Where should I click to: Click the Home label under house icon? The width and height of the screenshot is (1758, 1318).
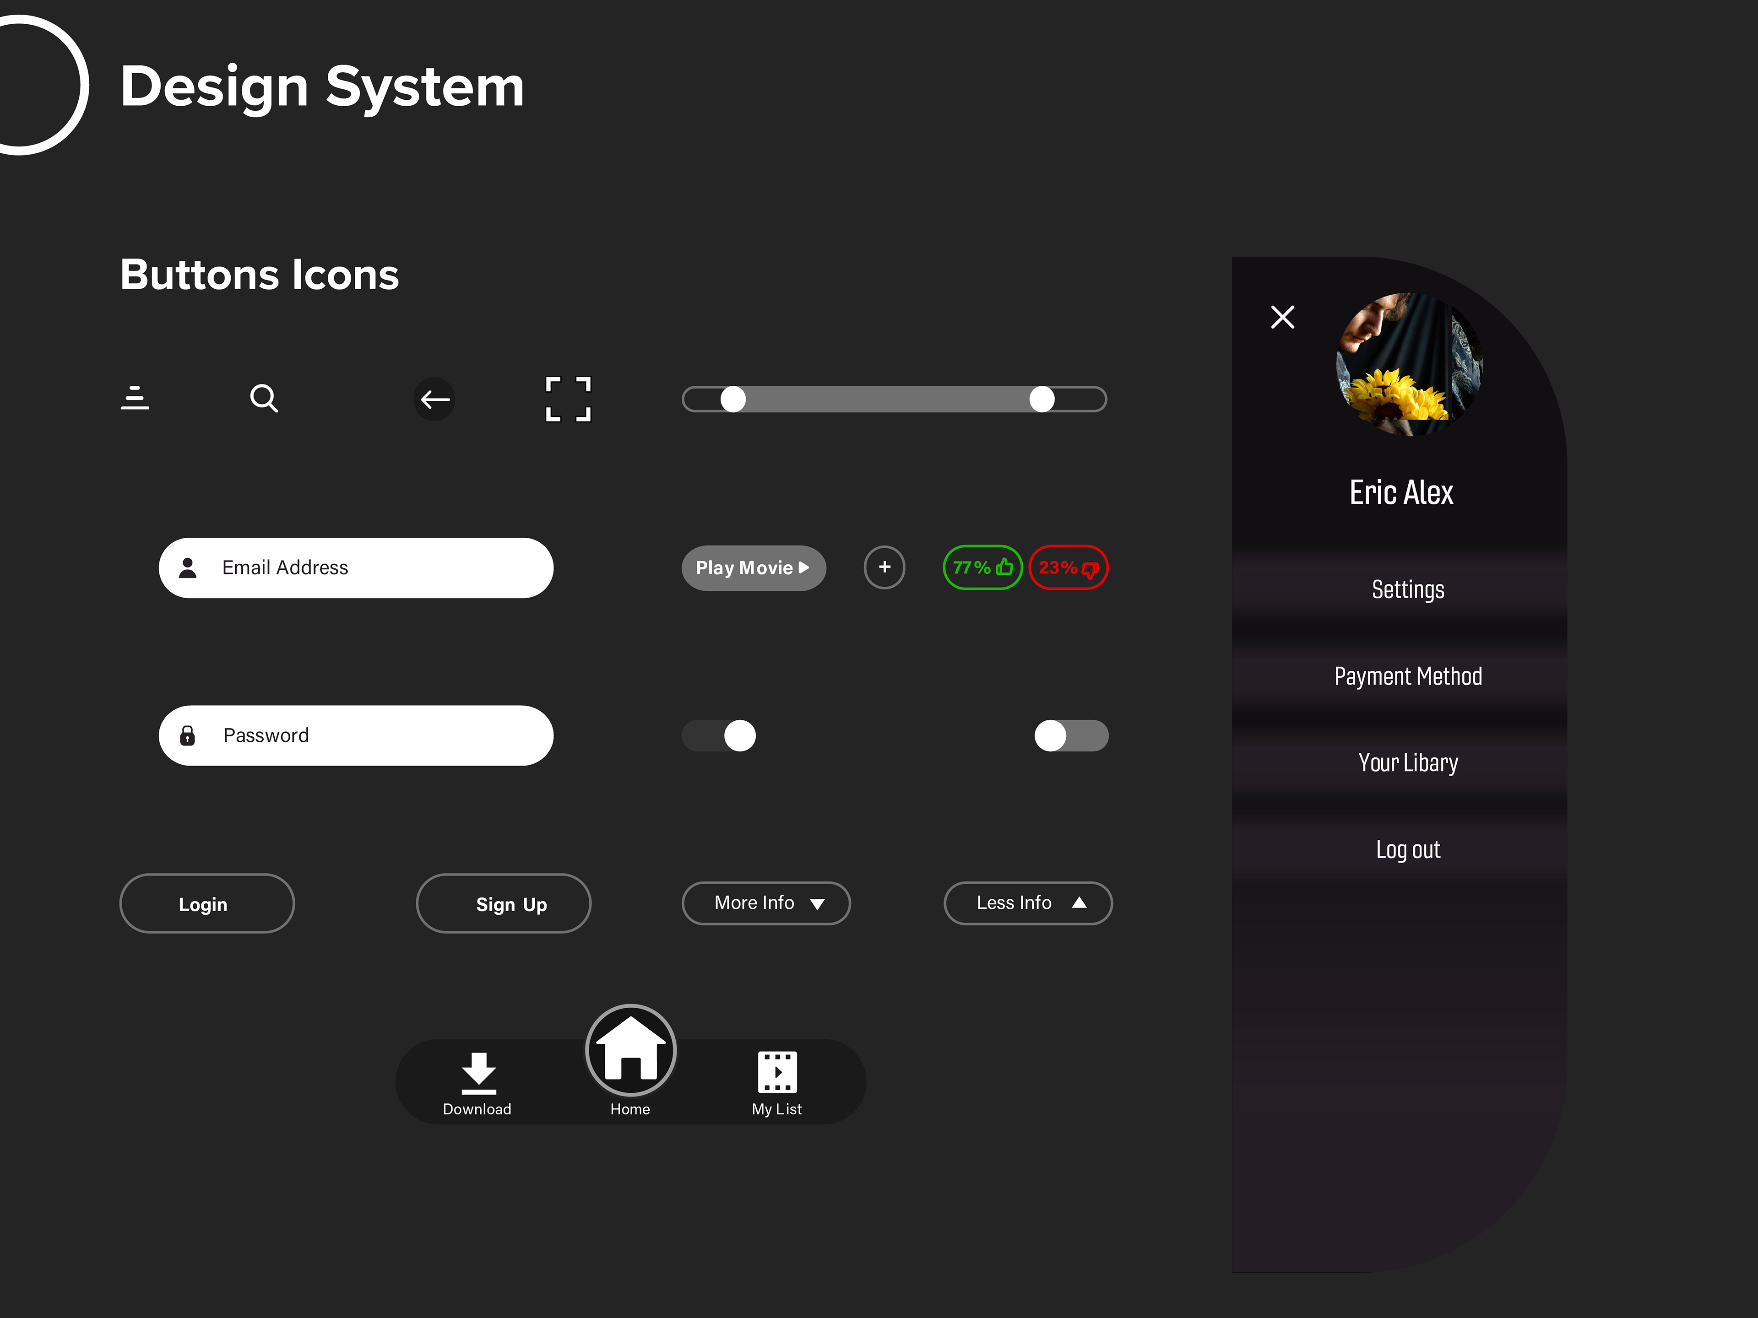point(630,1109)
